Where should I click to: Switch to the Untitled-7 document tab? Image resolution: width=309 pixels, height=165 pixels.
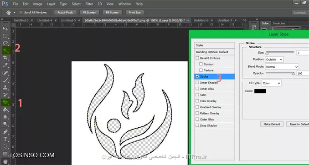click(x=225, y=20)
